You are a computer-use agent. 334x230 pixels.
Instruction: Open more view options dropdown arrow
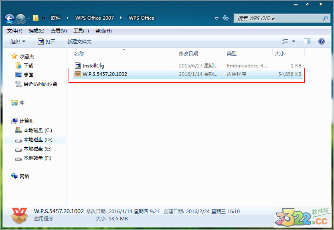pos(294,41)
